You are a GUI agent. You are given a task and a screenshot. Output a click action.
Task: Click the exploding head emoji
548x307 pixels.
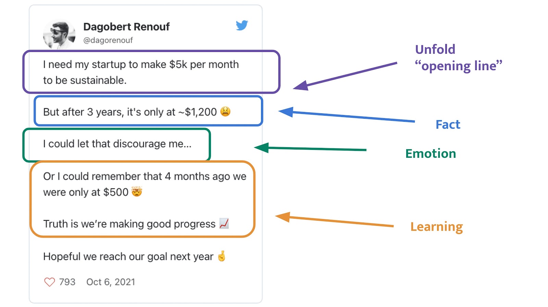(x=137, y=192)
